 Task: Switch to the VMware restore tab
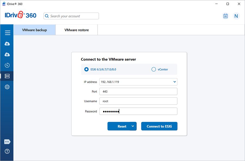pyautogui.click(x=76, y=30)
